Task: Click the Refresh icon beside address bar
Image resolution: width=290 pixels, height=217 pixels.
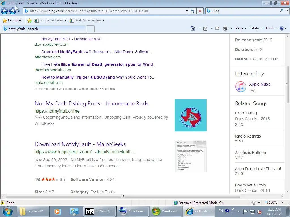Action: click(193, 11)
